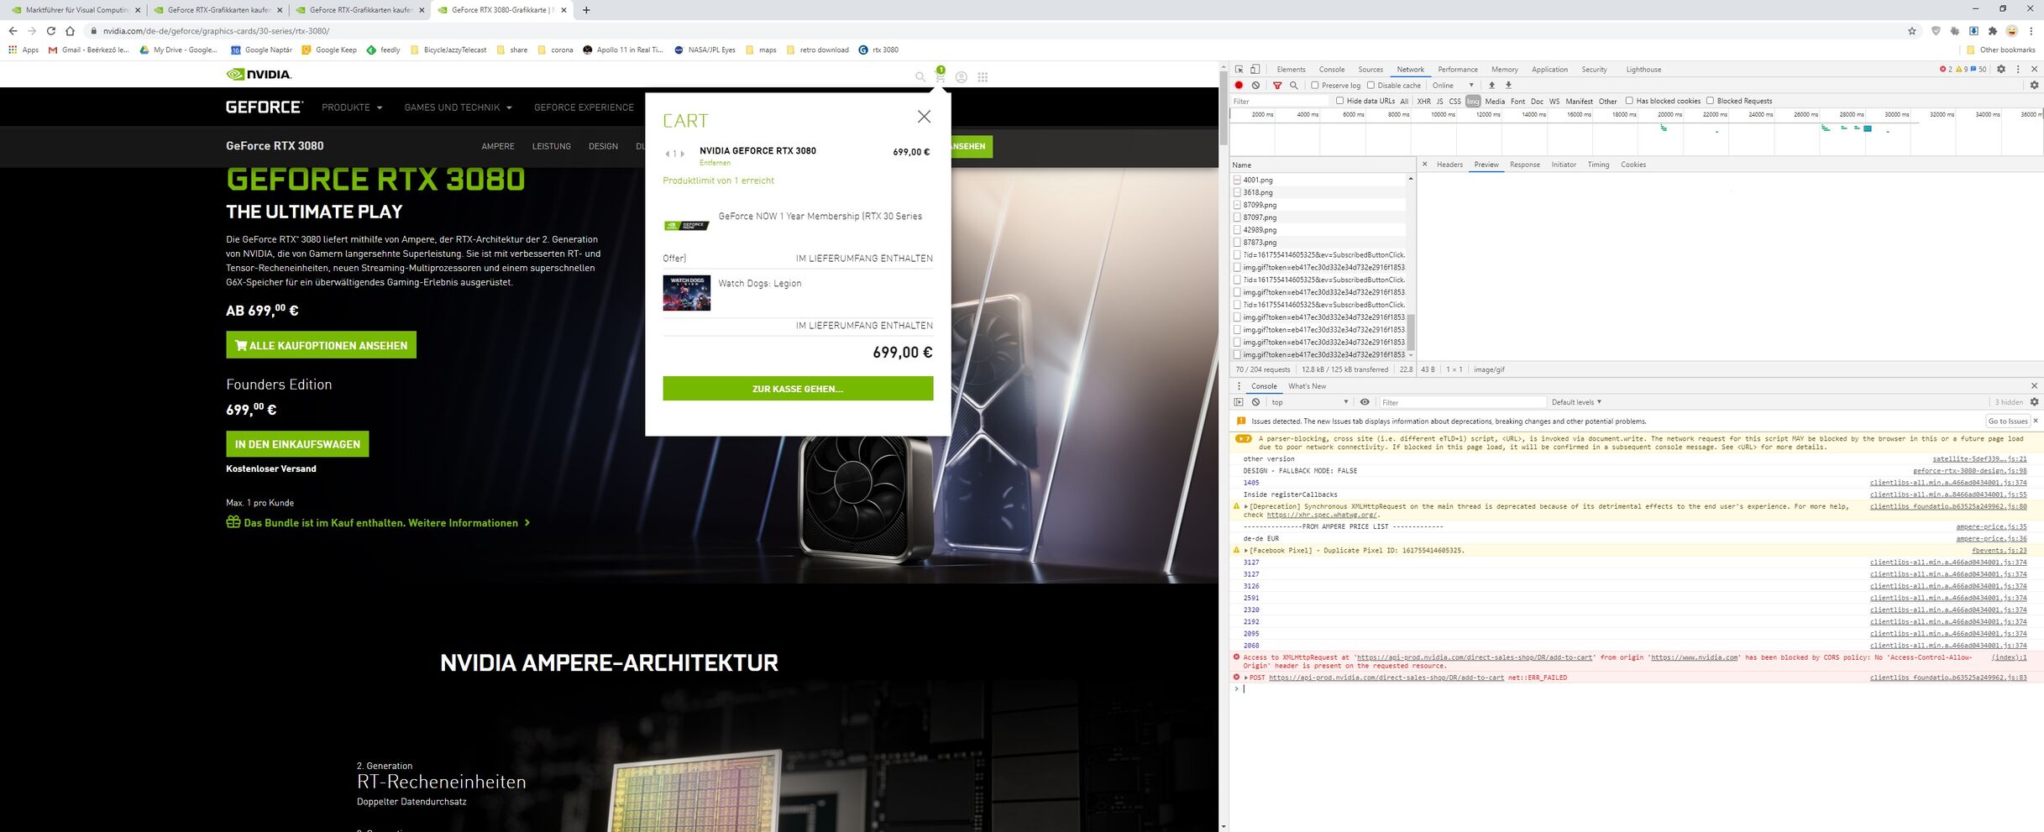Open the DevTools three-dot customize menu
This screenshot has height=832, width=2044.
coord(2018,70)
